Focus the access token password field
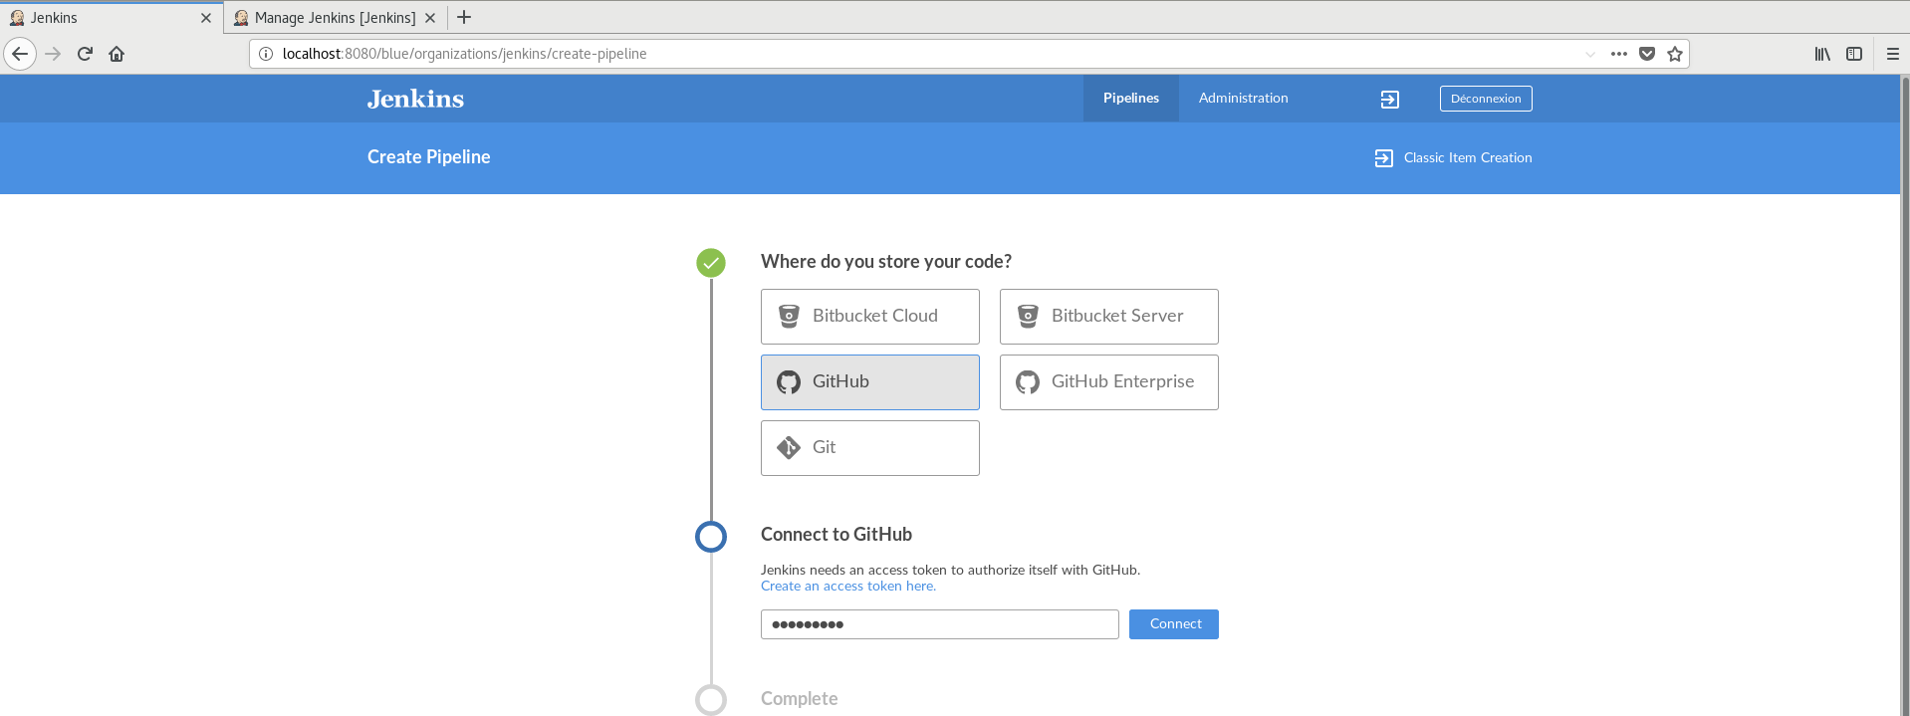Screen dimensions: 1910x716 [939, 624]
